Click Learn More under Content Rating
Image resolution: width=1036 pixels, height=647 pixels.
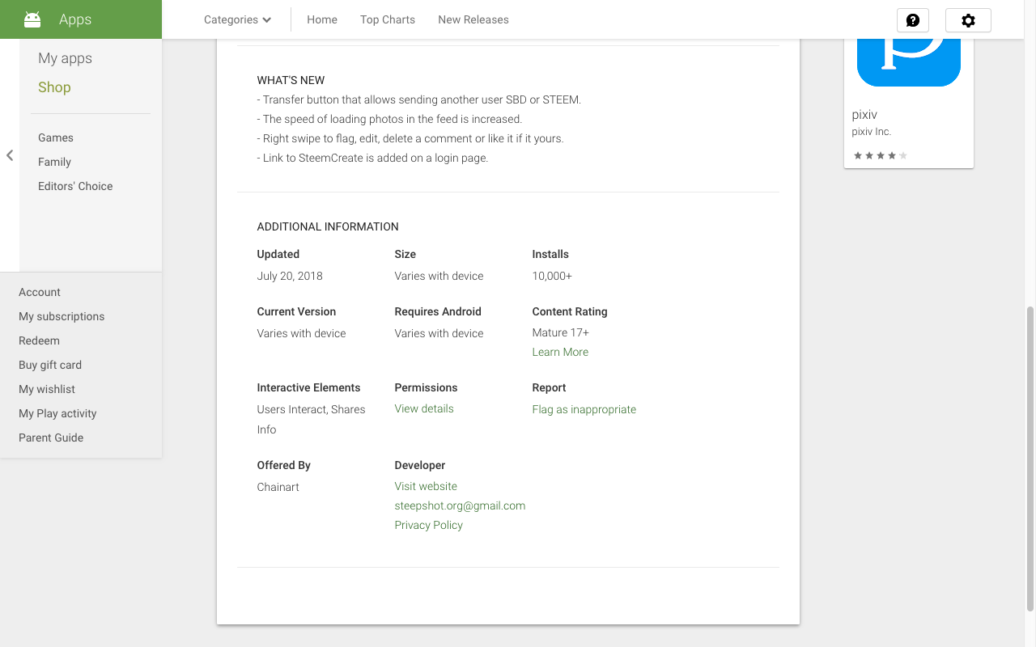[x=560, y=352]
